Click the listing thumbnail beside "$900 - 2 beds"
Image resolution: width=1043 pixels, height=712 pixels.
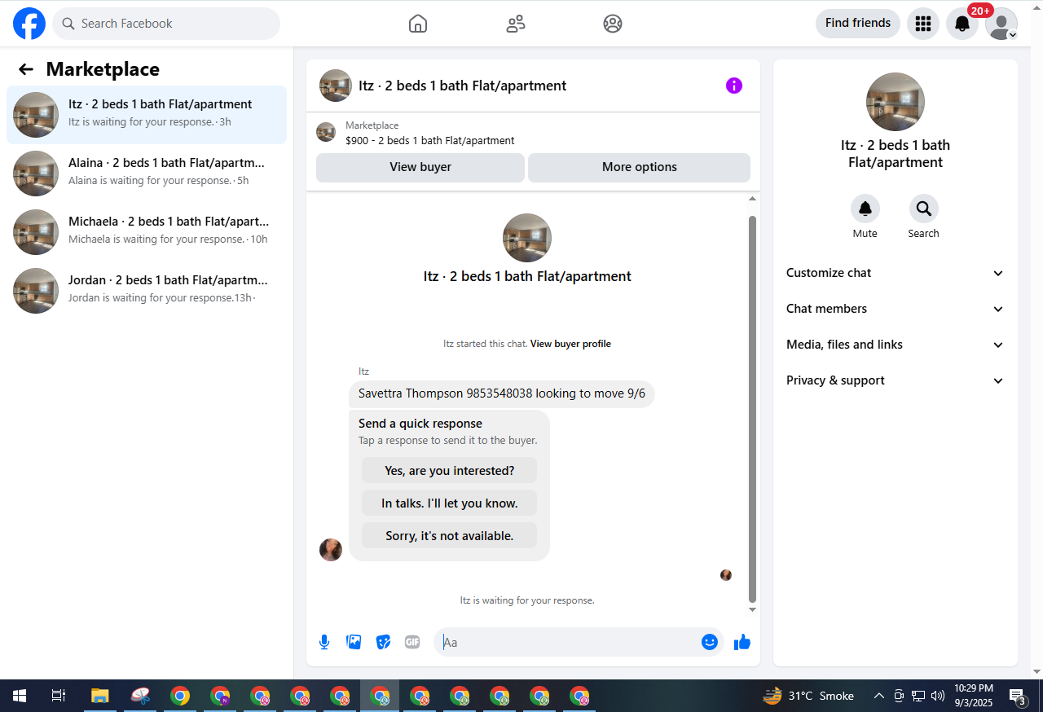click(326, 132)
